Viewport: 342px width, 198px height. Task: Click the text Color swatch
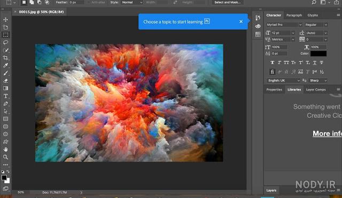[318, 54]
